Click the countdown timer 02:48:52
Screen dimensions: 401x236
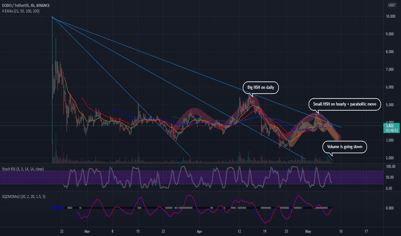click(392, 130)
